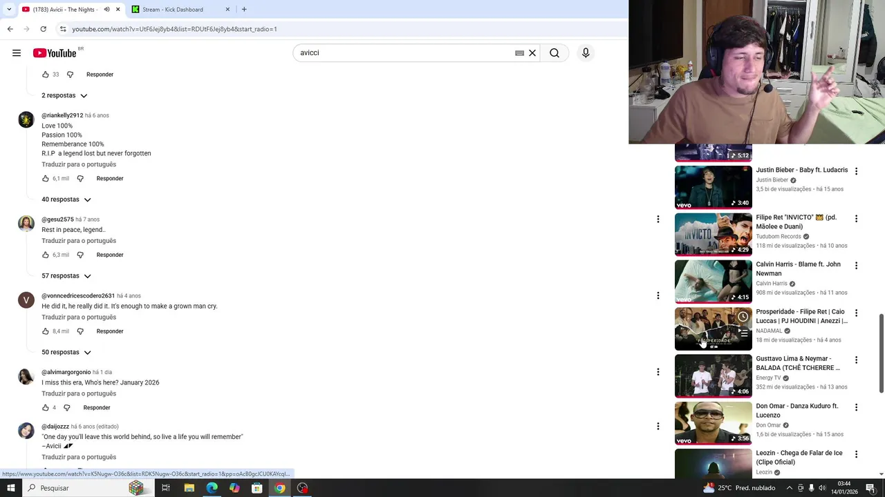The height and width of the screenshot is (497, 885).
Task: Open action menu on @vonncedricescodero2631 comment
Action: pyautogui.click(x=658, y=295)
